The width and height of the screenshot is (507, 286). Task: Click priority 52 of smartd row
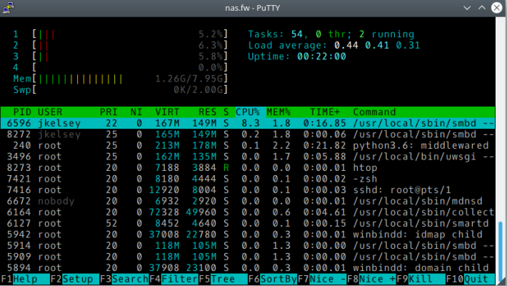pyautogui.click(x=111, y=223)
